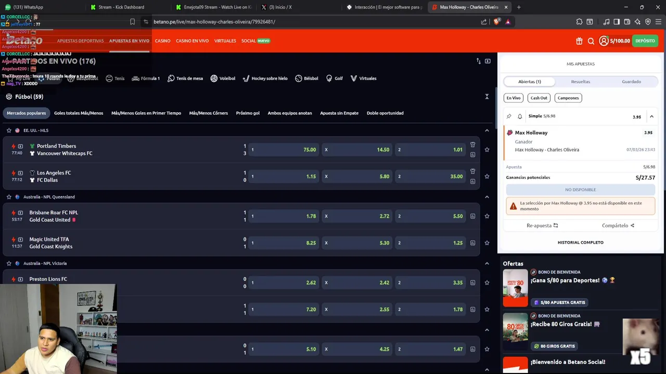Switch to Resueltas bets tab
The width and height of the screenshot is (666, 374).
(x=581, y=82)
